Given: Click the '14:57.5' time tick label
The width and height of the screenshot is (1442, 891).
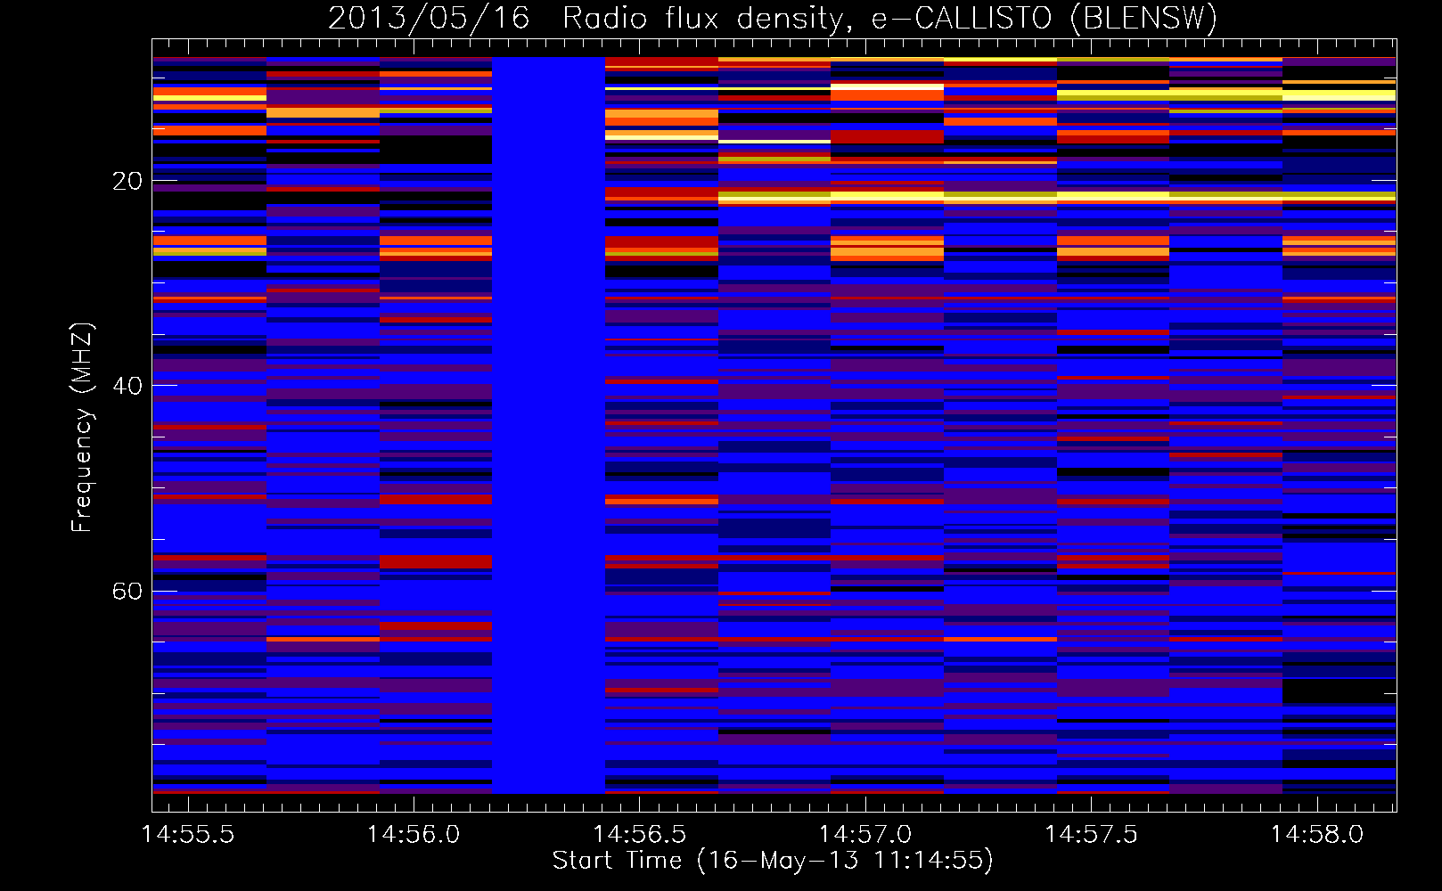Looking at the screenshot, I should coord(1091,834).
